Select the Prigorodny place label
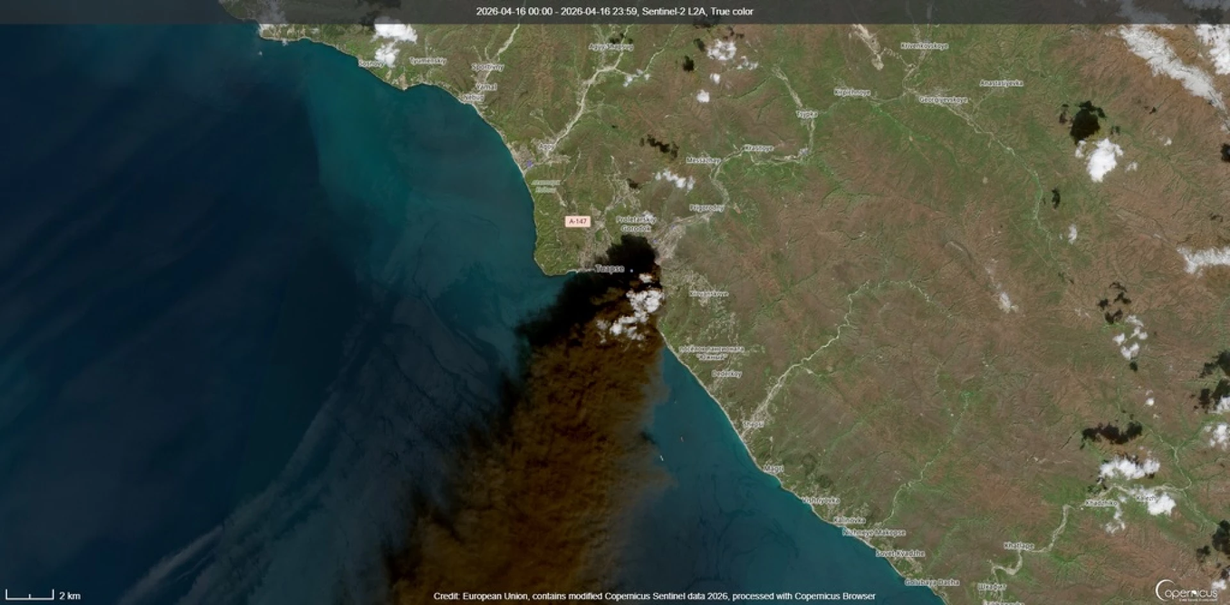The image size is (1230, 605). click(707, 208)
